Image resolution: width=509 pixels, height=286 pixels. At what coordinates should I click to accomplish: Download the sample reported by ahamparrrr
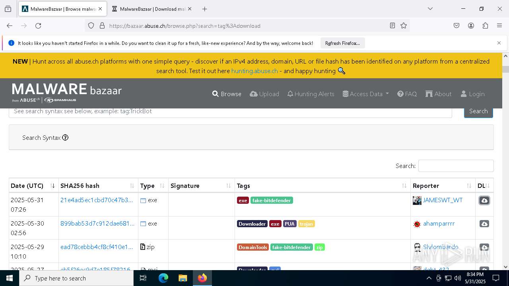click(484, 224)
